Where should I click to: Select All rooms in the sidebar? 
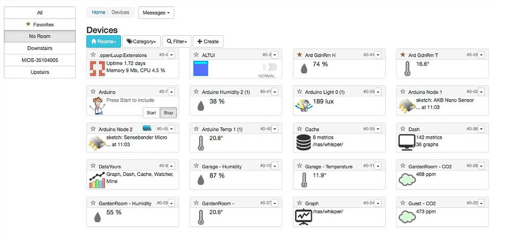40,13
